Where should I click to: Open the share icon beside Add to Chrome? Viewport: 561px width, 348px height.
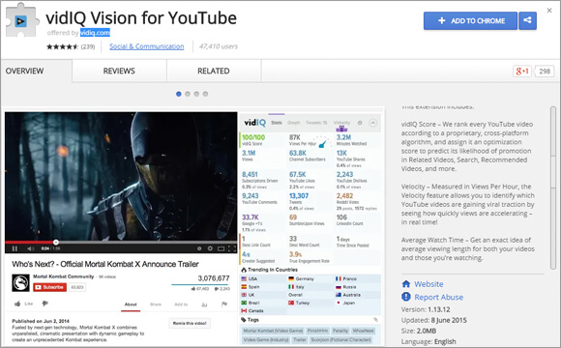tap(527, 20)
